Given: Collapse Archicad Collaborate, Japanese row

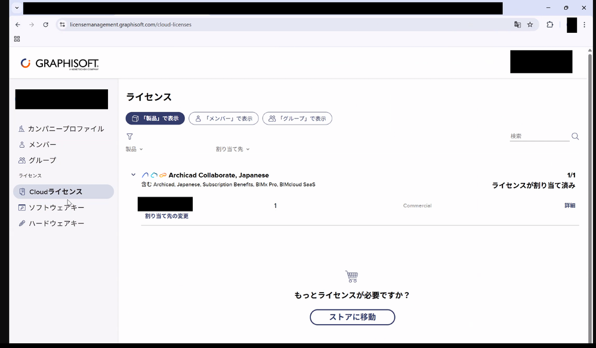Looking at the screenshot, I should coord(134,175).
